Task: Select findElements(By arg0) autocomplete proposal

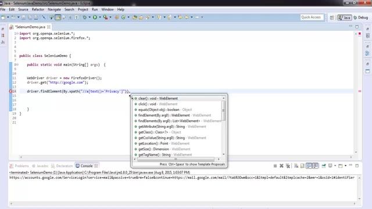Action: coord(177,121)
